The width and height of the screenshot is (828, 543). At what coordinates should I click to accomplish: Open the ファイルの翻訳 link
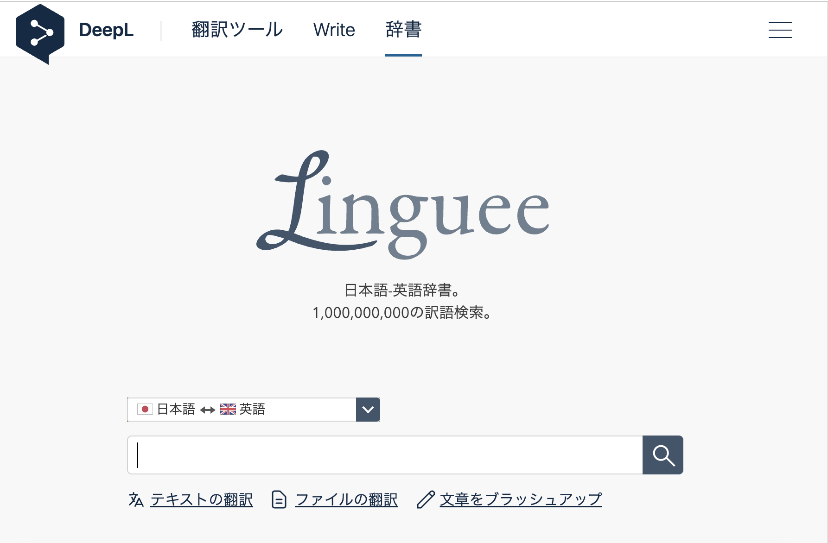pos(346,499)
